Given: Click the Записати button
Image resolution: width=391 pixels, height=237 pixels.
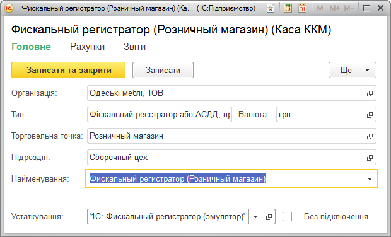Looking at the screenshot, I should (163, 70).
